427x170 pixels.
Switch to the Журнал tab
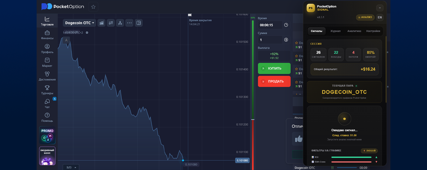335,31
